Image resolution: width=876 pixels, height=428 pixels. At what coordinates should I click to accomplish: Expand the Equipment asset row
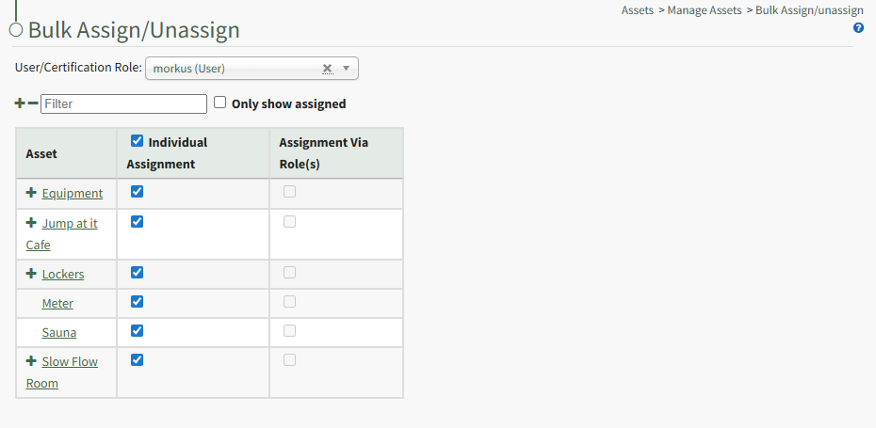point(31,193)
